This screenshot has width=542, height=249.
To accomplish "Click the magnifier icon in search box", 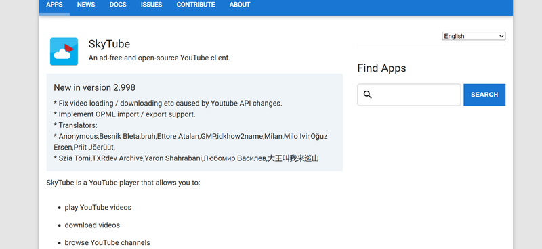I will pyautogui.click(x=368, y=95).
